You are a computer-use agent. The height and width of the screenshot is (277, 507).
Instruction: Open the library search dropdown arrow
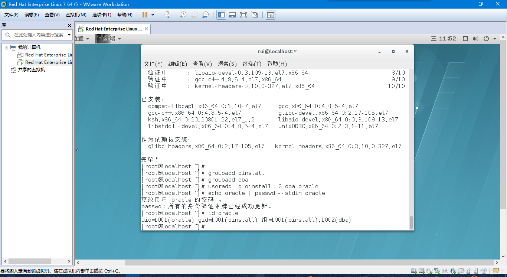pos(69,35)
